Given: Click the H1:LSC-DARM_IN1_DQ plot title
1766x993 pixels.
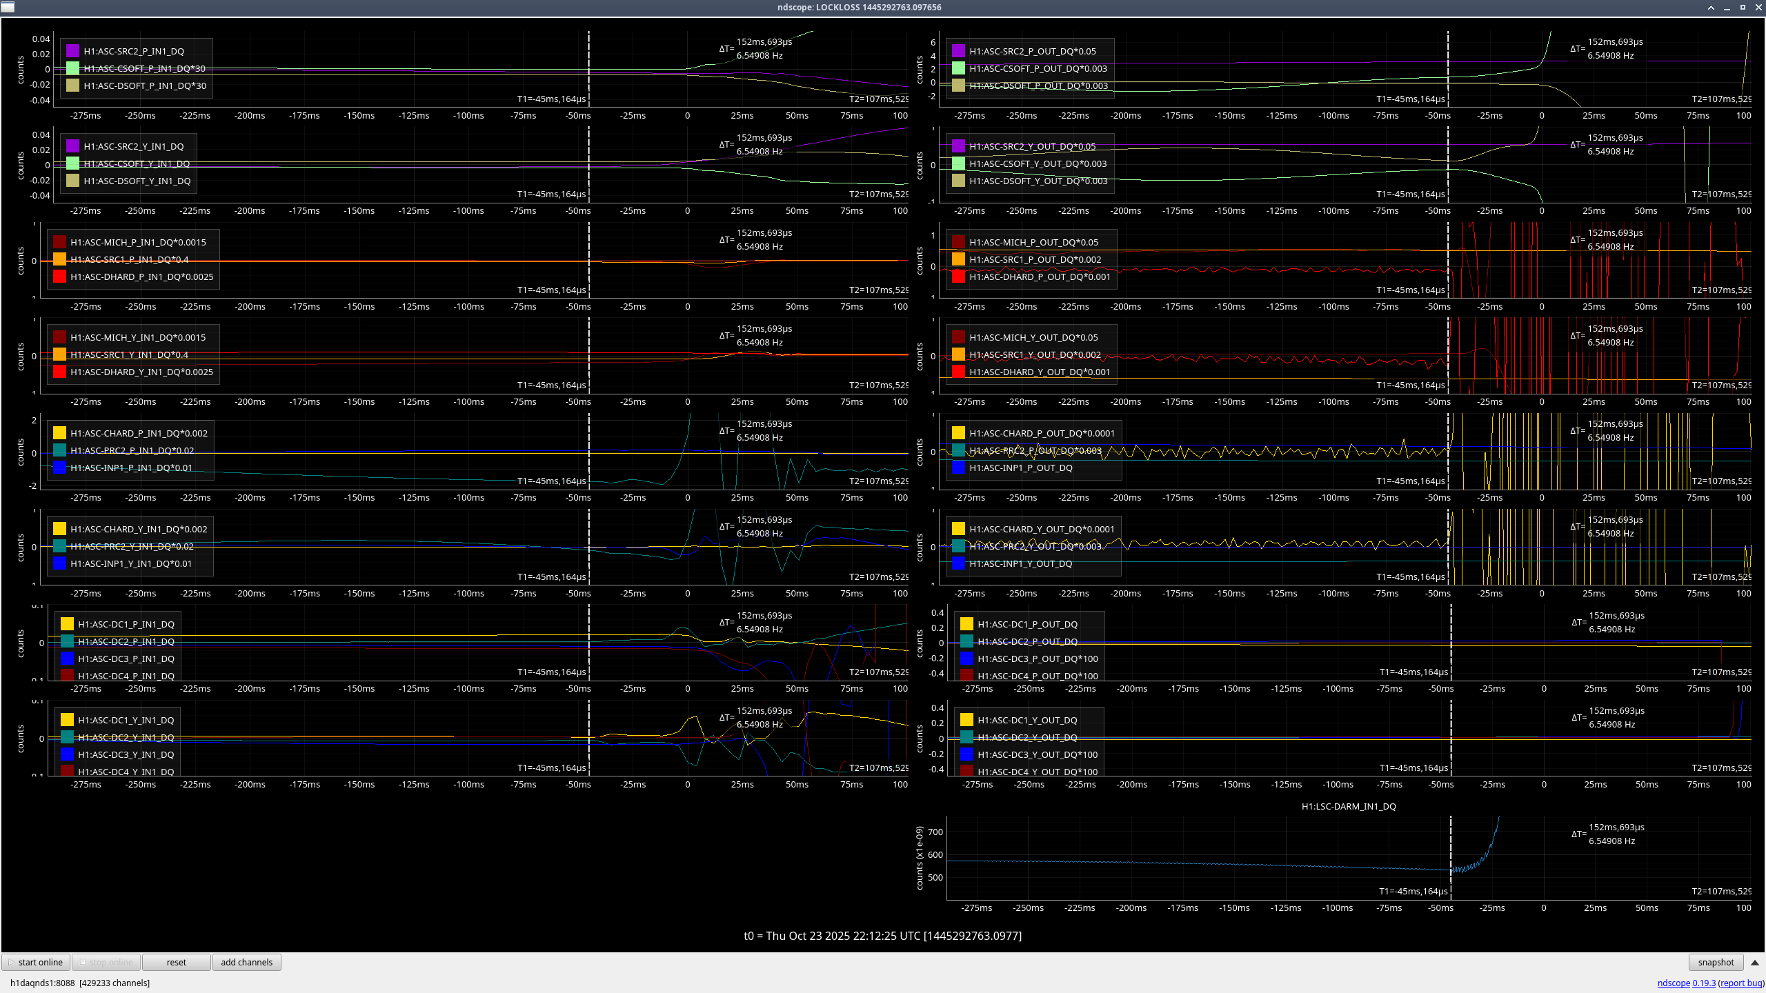Looking at the screenshot, I should pos(1348,806).
